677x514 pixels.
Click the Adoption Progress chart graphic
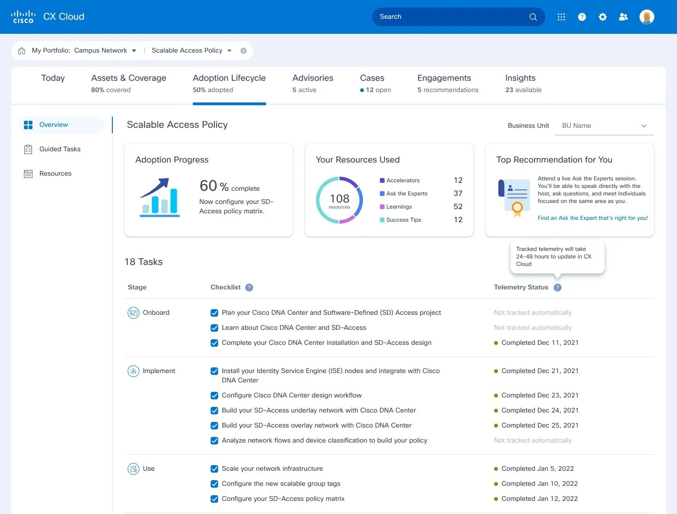[160, 197]
